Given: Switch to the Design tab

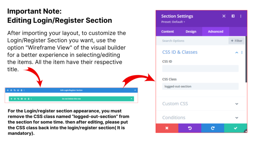Looking at the screenshot, I should (191, 31).
